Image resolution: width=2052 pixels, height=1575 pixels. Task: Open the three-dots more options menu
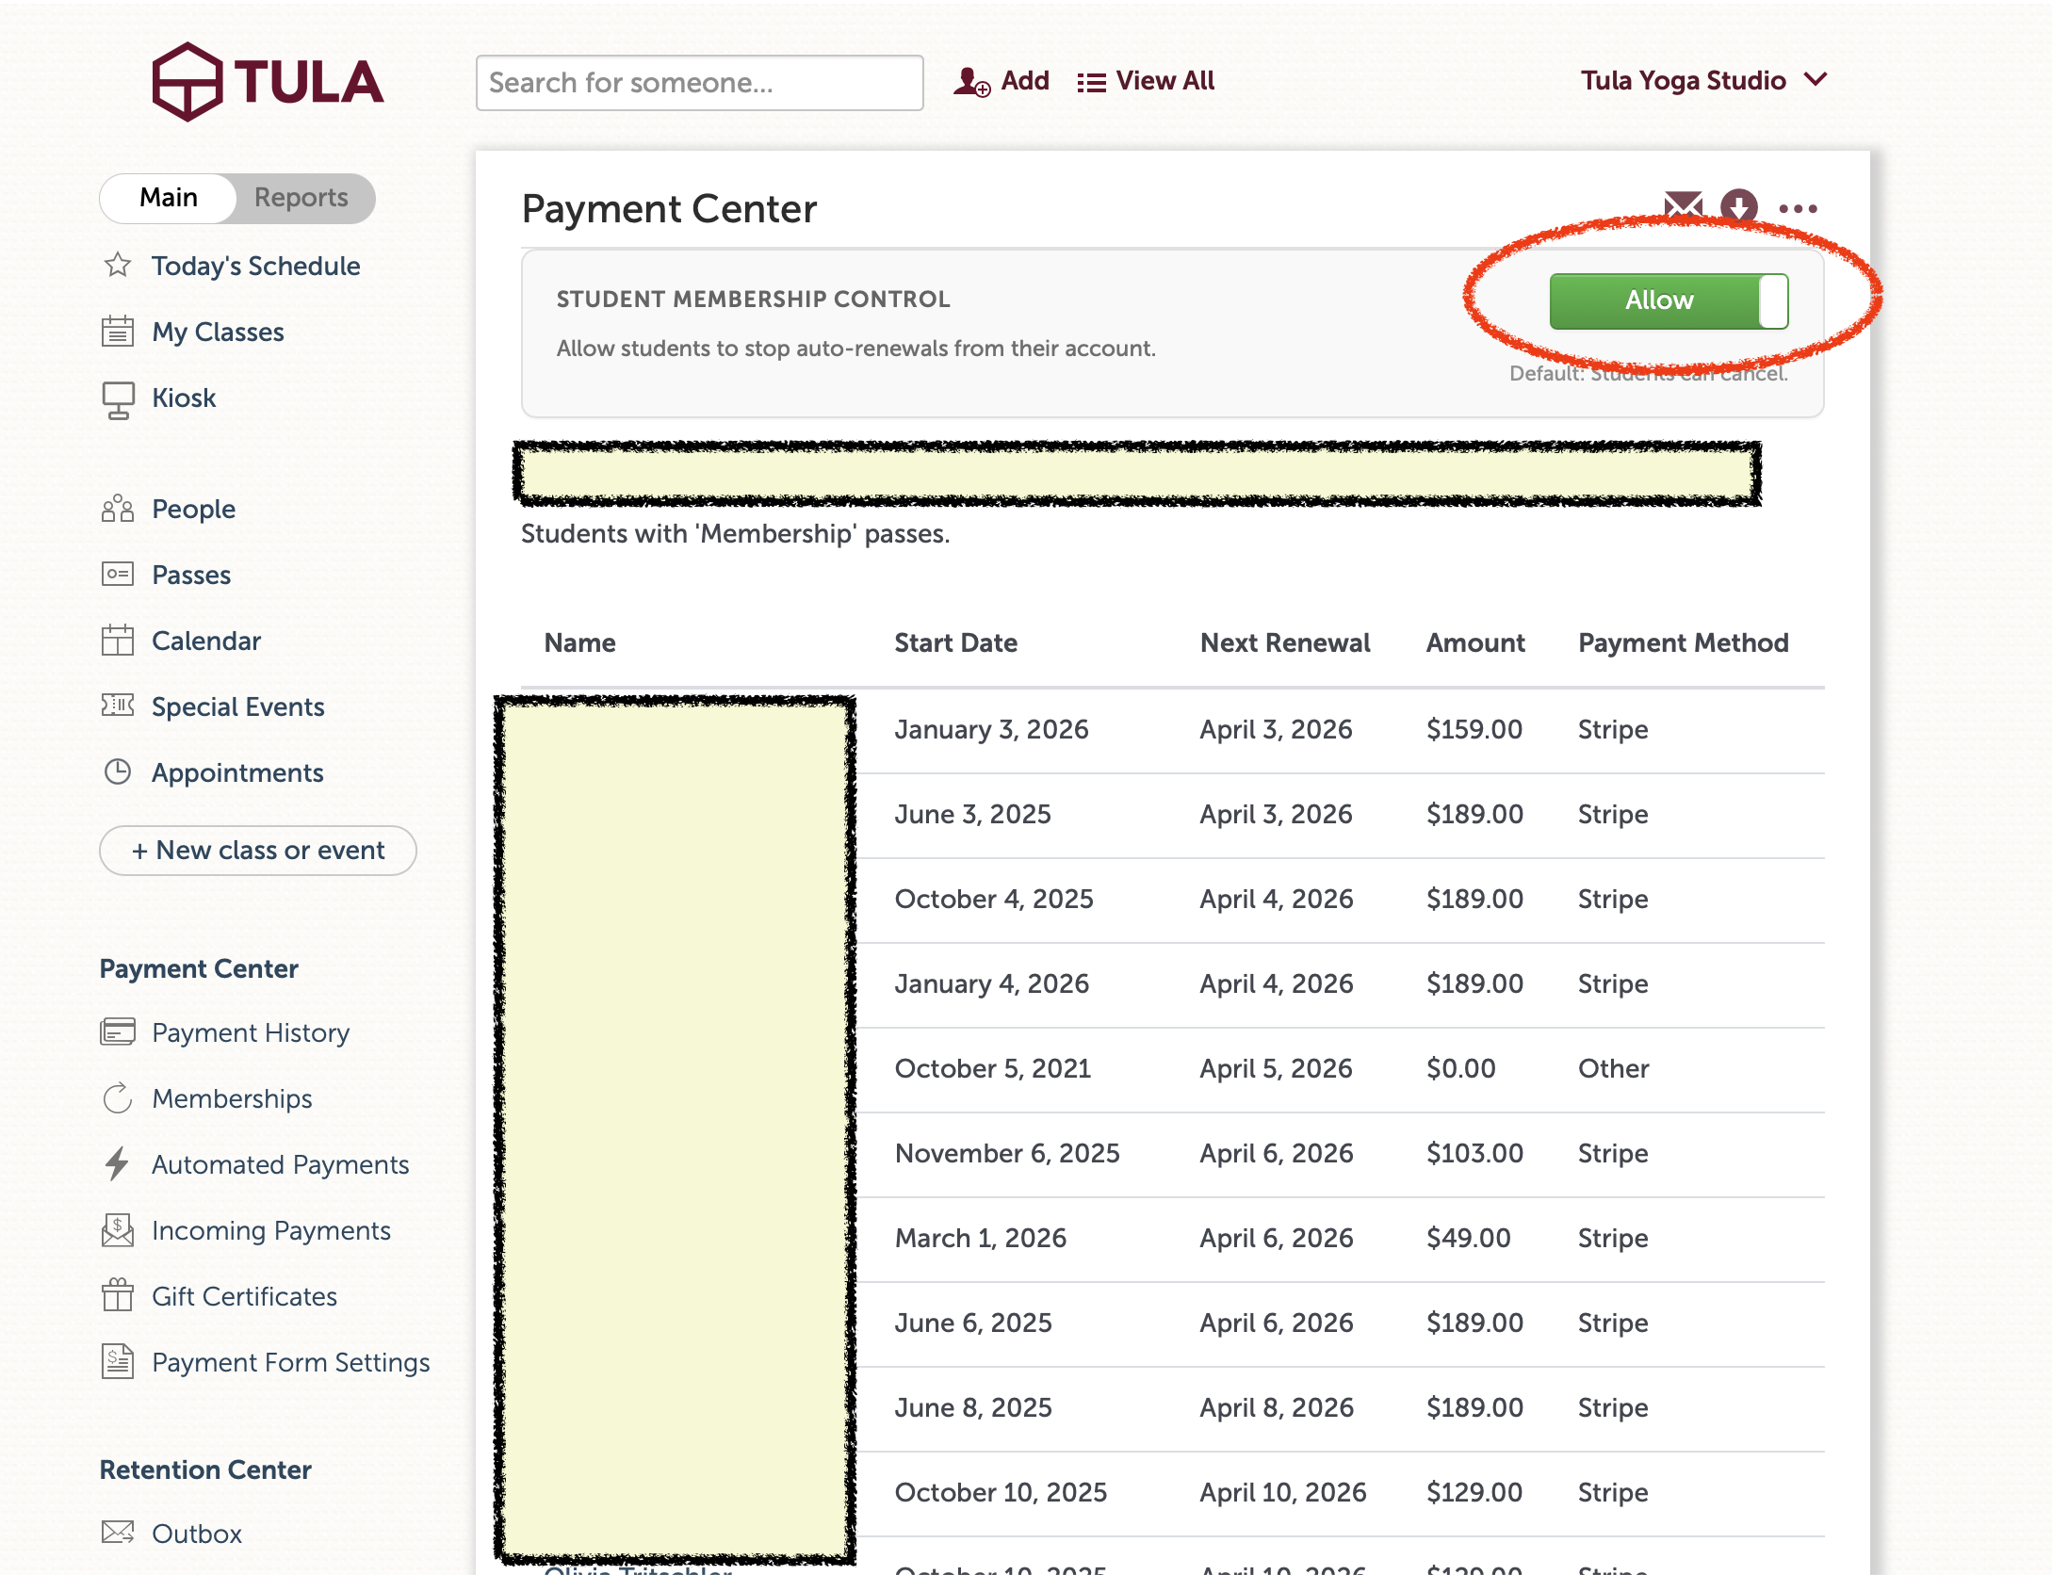click(1798, 209)
